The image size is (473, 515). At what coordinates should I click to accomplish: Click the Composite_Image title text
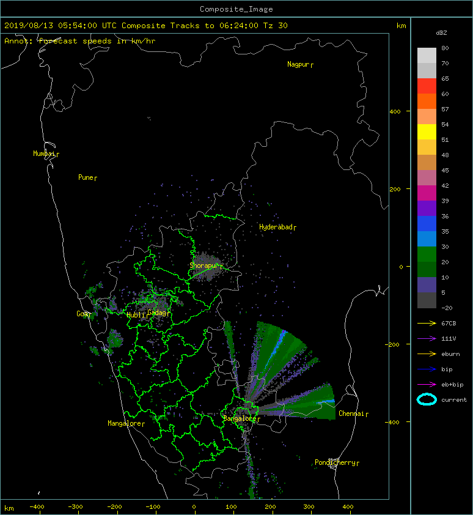pyautogui.click(x=237, y=9)
